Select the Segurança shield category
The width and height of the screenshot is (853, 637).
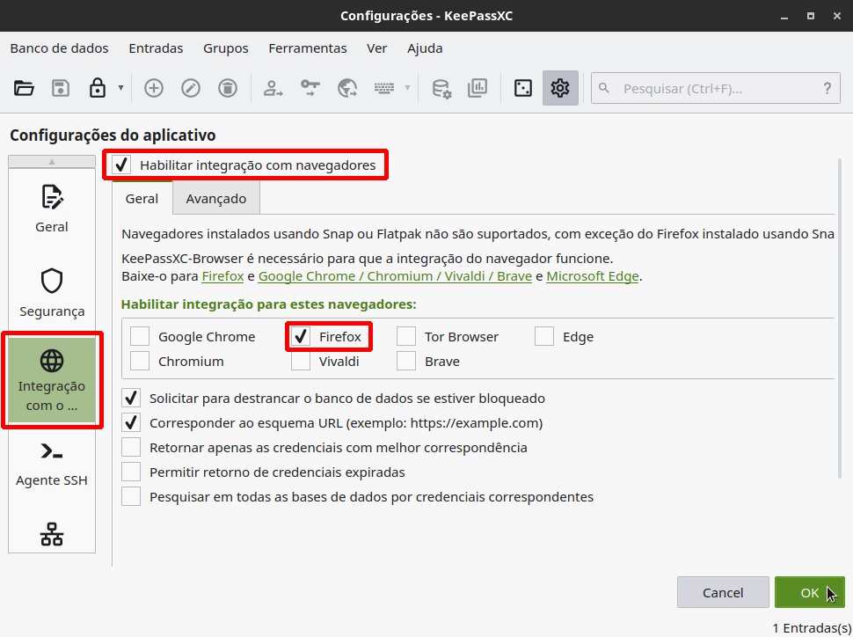[x=52, y=293]
